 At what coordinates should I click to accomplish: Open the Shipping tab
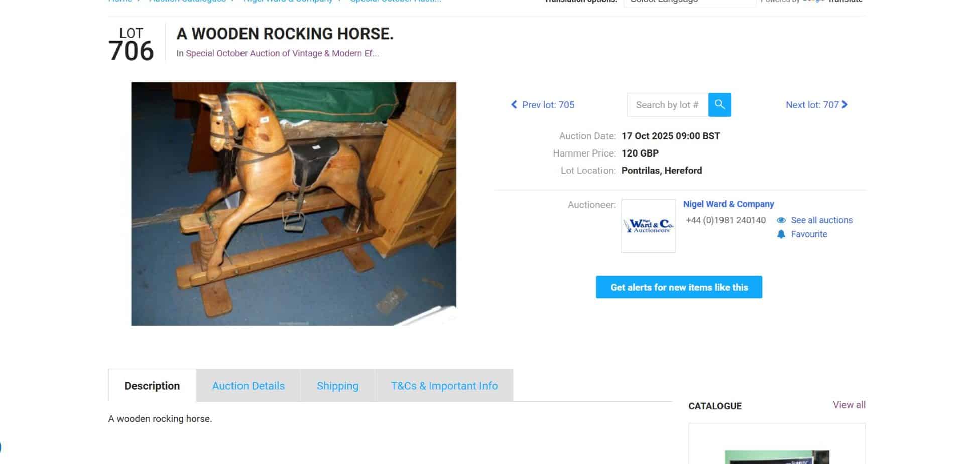[x=338, y=386]
